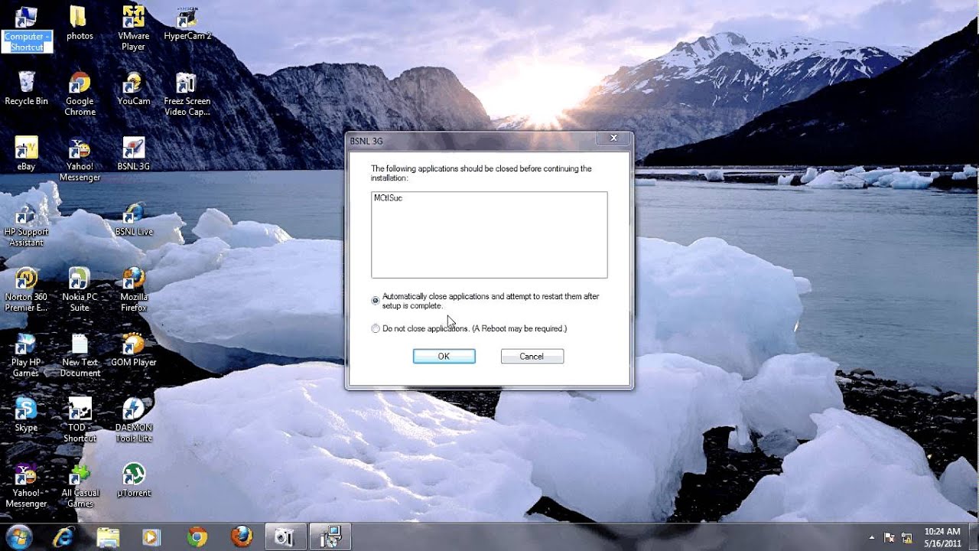Open BSNL 3G desktop shortcut
The image size is (979, 551).
(x=133, y=154)
